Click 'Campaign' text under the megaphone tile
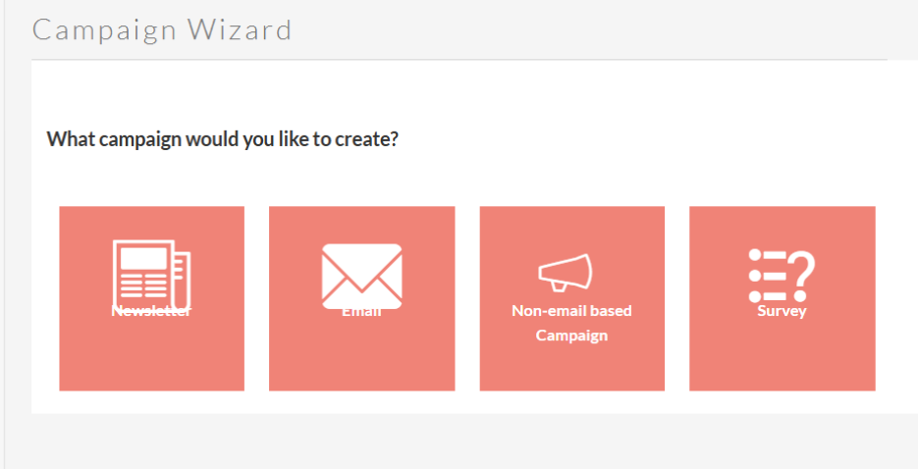 [x=571, y=336]
